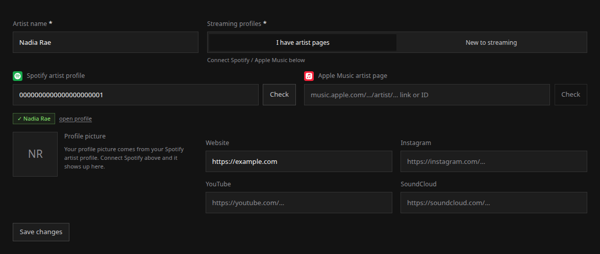
Task: Edit the Website URL field
Action: tap(299, 161)
